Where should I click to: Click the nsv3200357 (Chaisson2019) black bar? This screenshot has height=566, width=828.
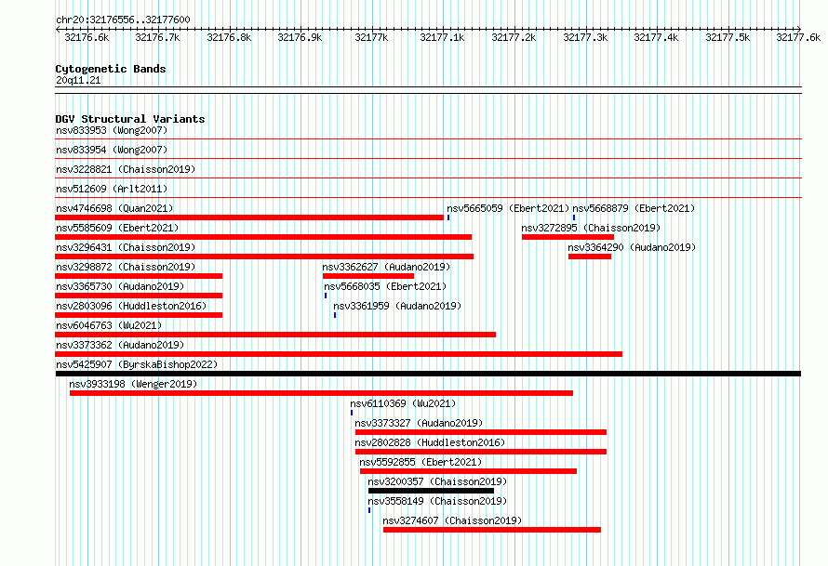[x=432, y=491]
